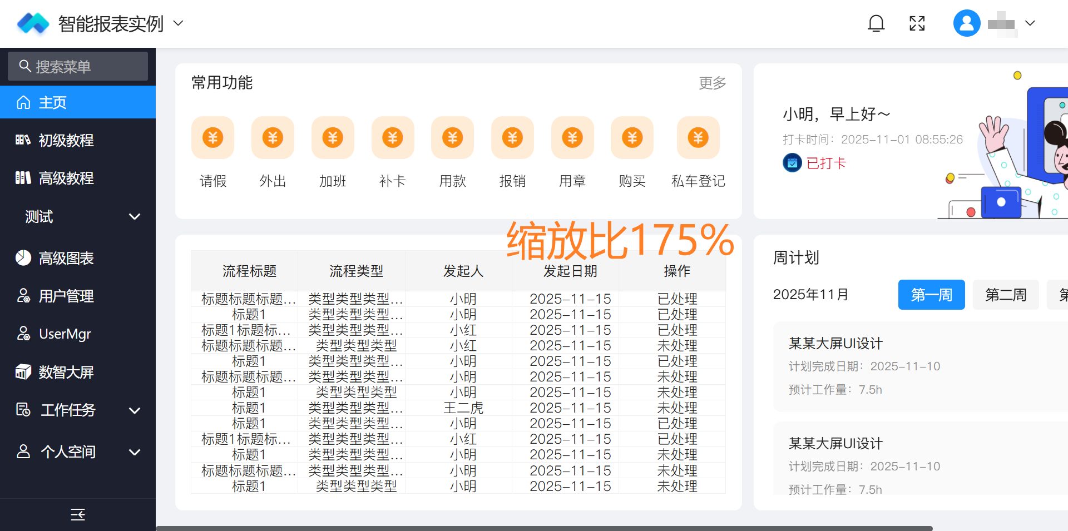Open the 私车登记 shortcut icon
Image resolution: width=1068 pixels, height=531 pixels.
tap(698, 138)
